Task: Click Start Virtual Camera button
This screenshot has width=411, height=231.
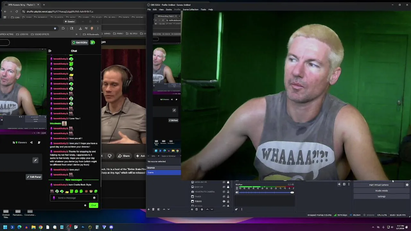Action: point(379,185)
